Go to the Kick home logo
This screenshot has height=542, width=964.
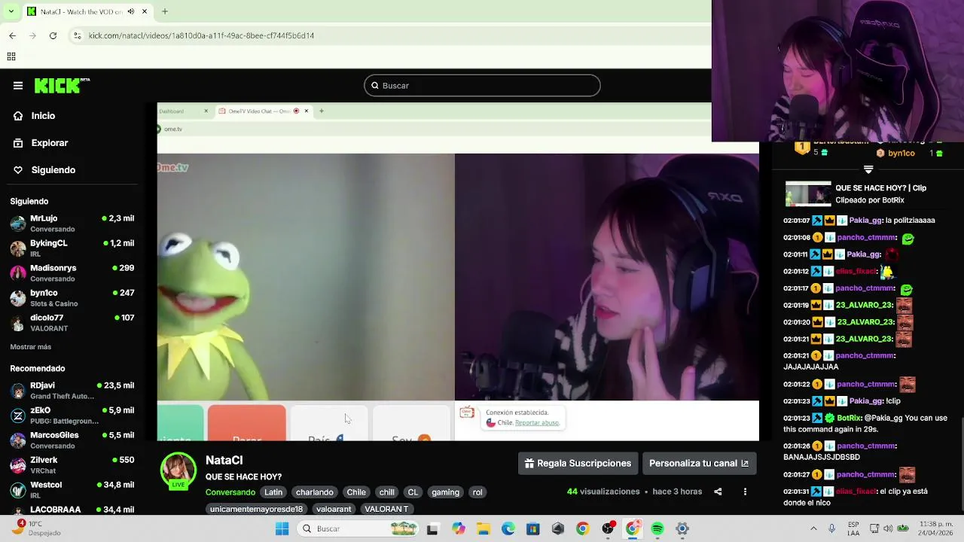tap(62, 86)
